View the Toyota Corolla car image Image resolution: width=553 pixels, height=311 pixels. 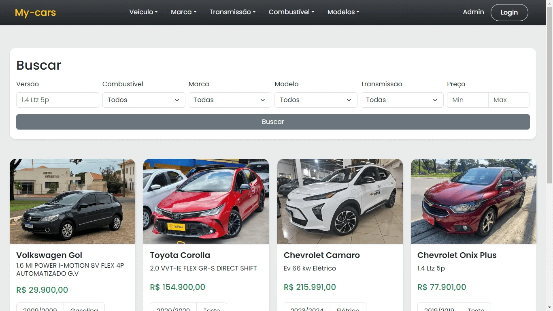pyautogui.click(x=206, y=201)
